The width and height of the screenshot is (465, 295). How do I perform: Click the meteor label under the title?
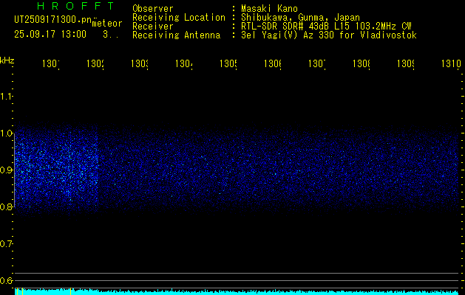tap(107, 23)
